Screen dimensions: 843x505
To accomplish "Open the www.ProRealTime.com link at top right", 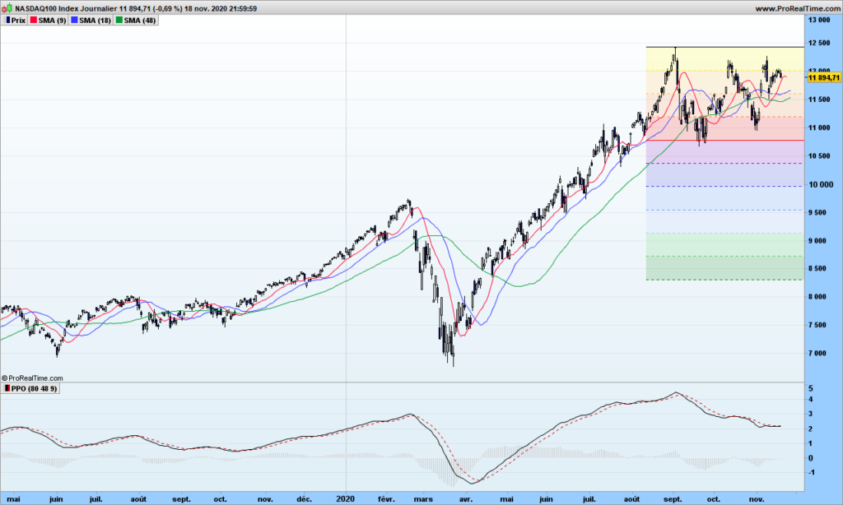I will tap(797, 8).
